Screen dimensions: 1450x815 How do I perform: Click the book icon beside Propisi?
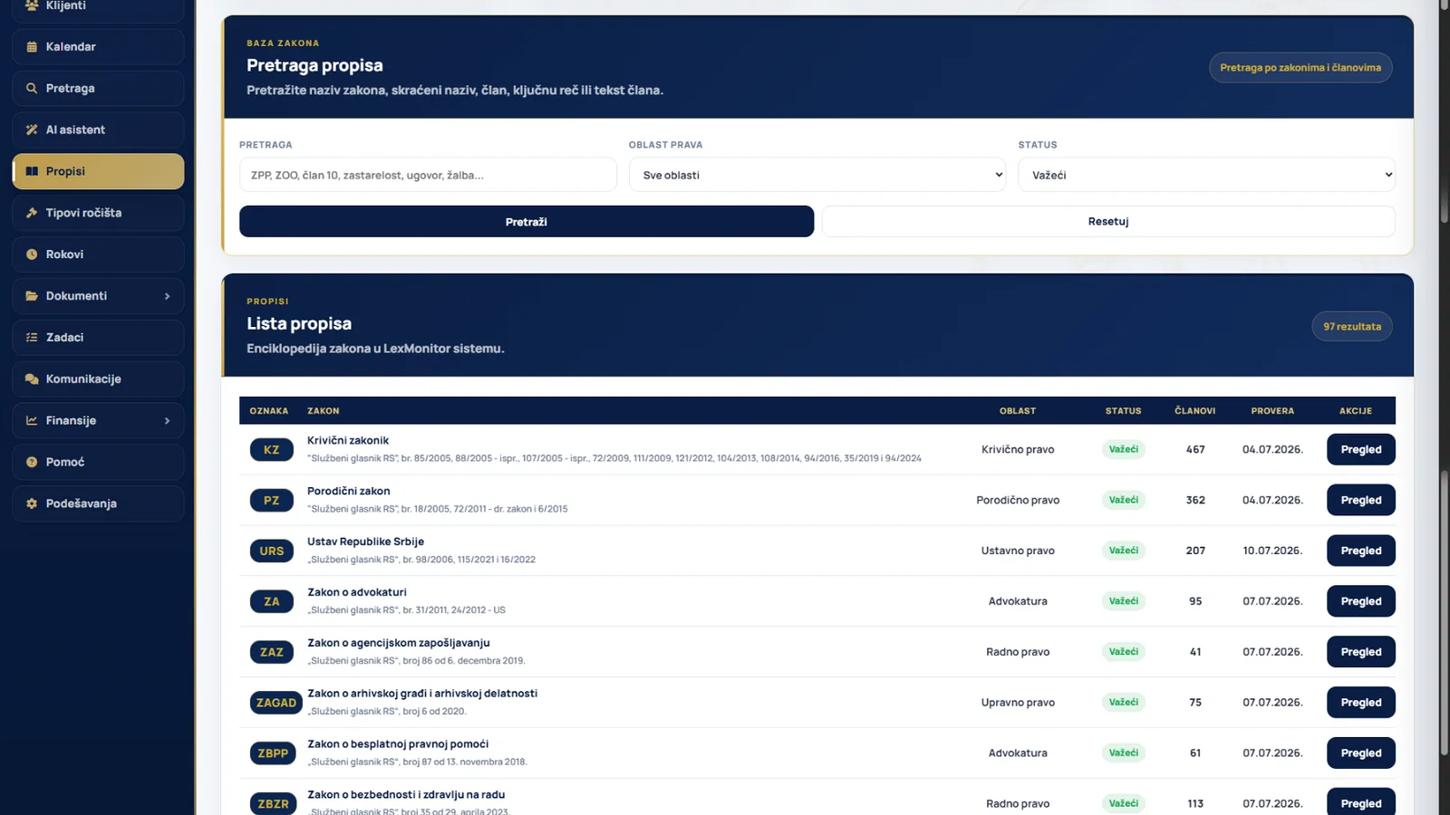coord(32,171)
